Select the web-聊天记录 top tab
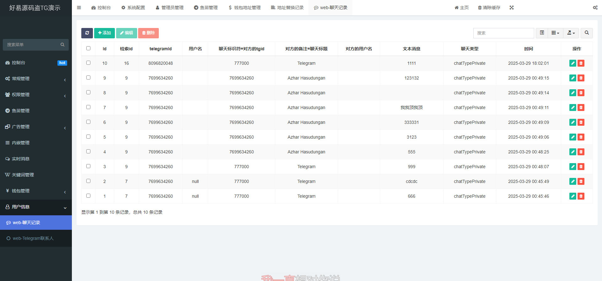Viewport: 602px width, 281px height. (331, 8)
